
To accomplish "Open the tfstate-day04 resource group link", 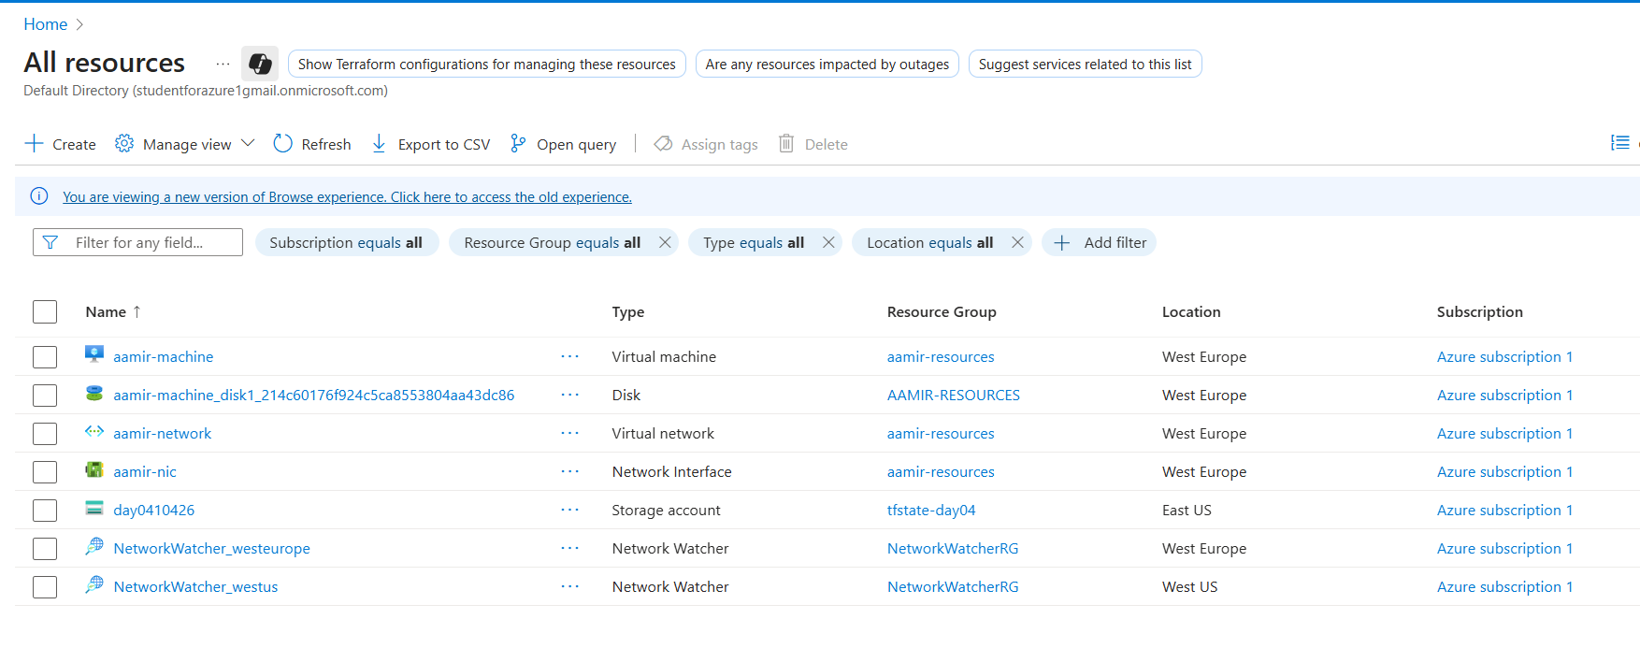I will [931, 510].
